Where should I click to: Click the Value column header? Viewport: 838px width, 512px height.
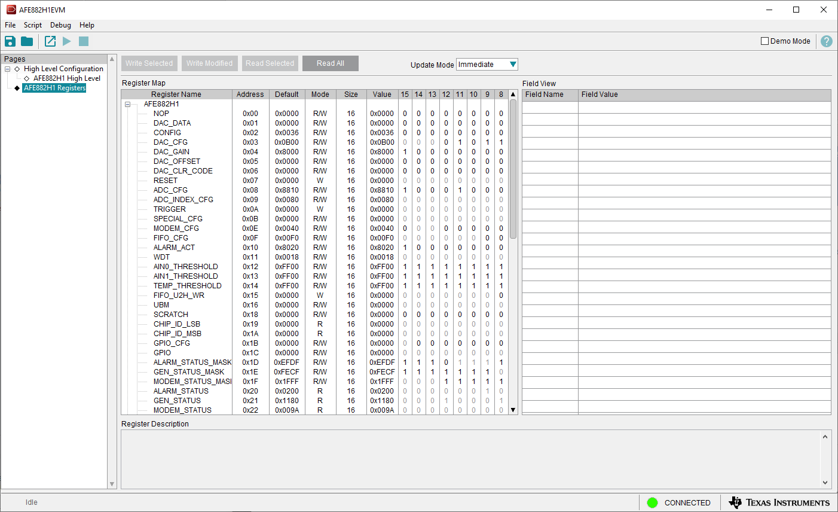[382, 95]
